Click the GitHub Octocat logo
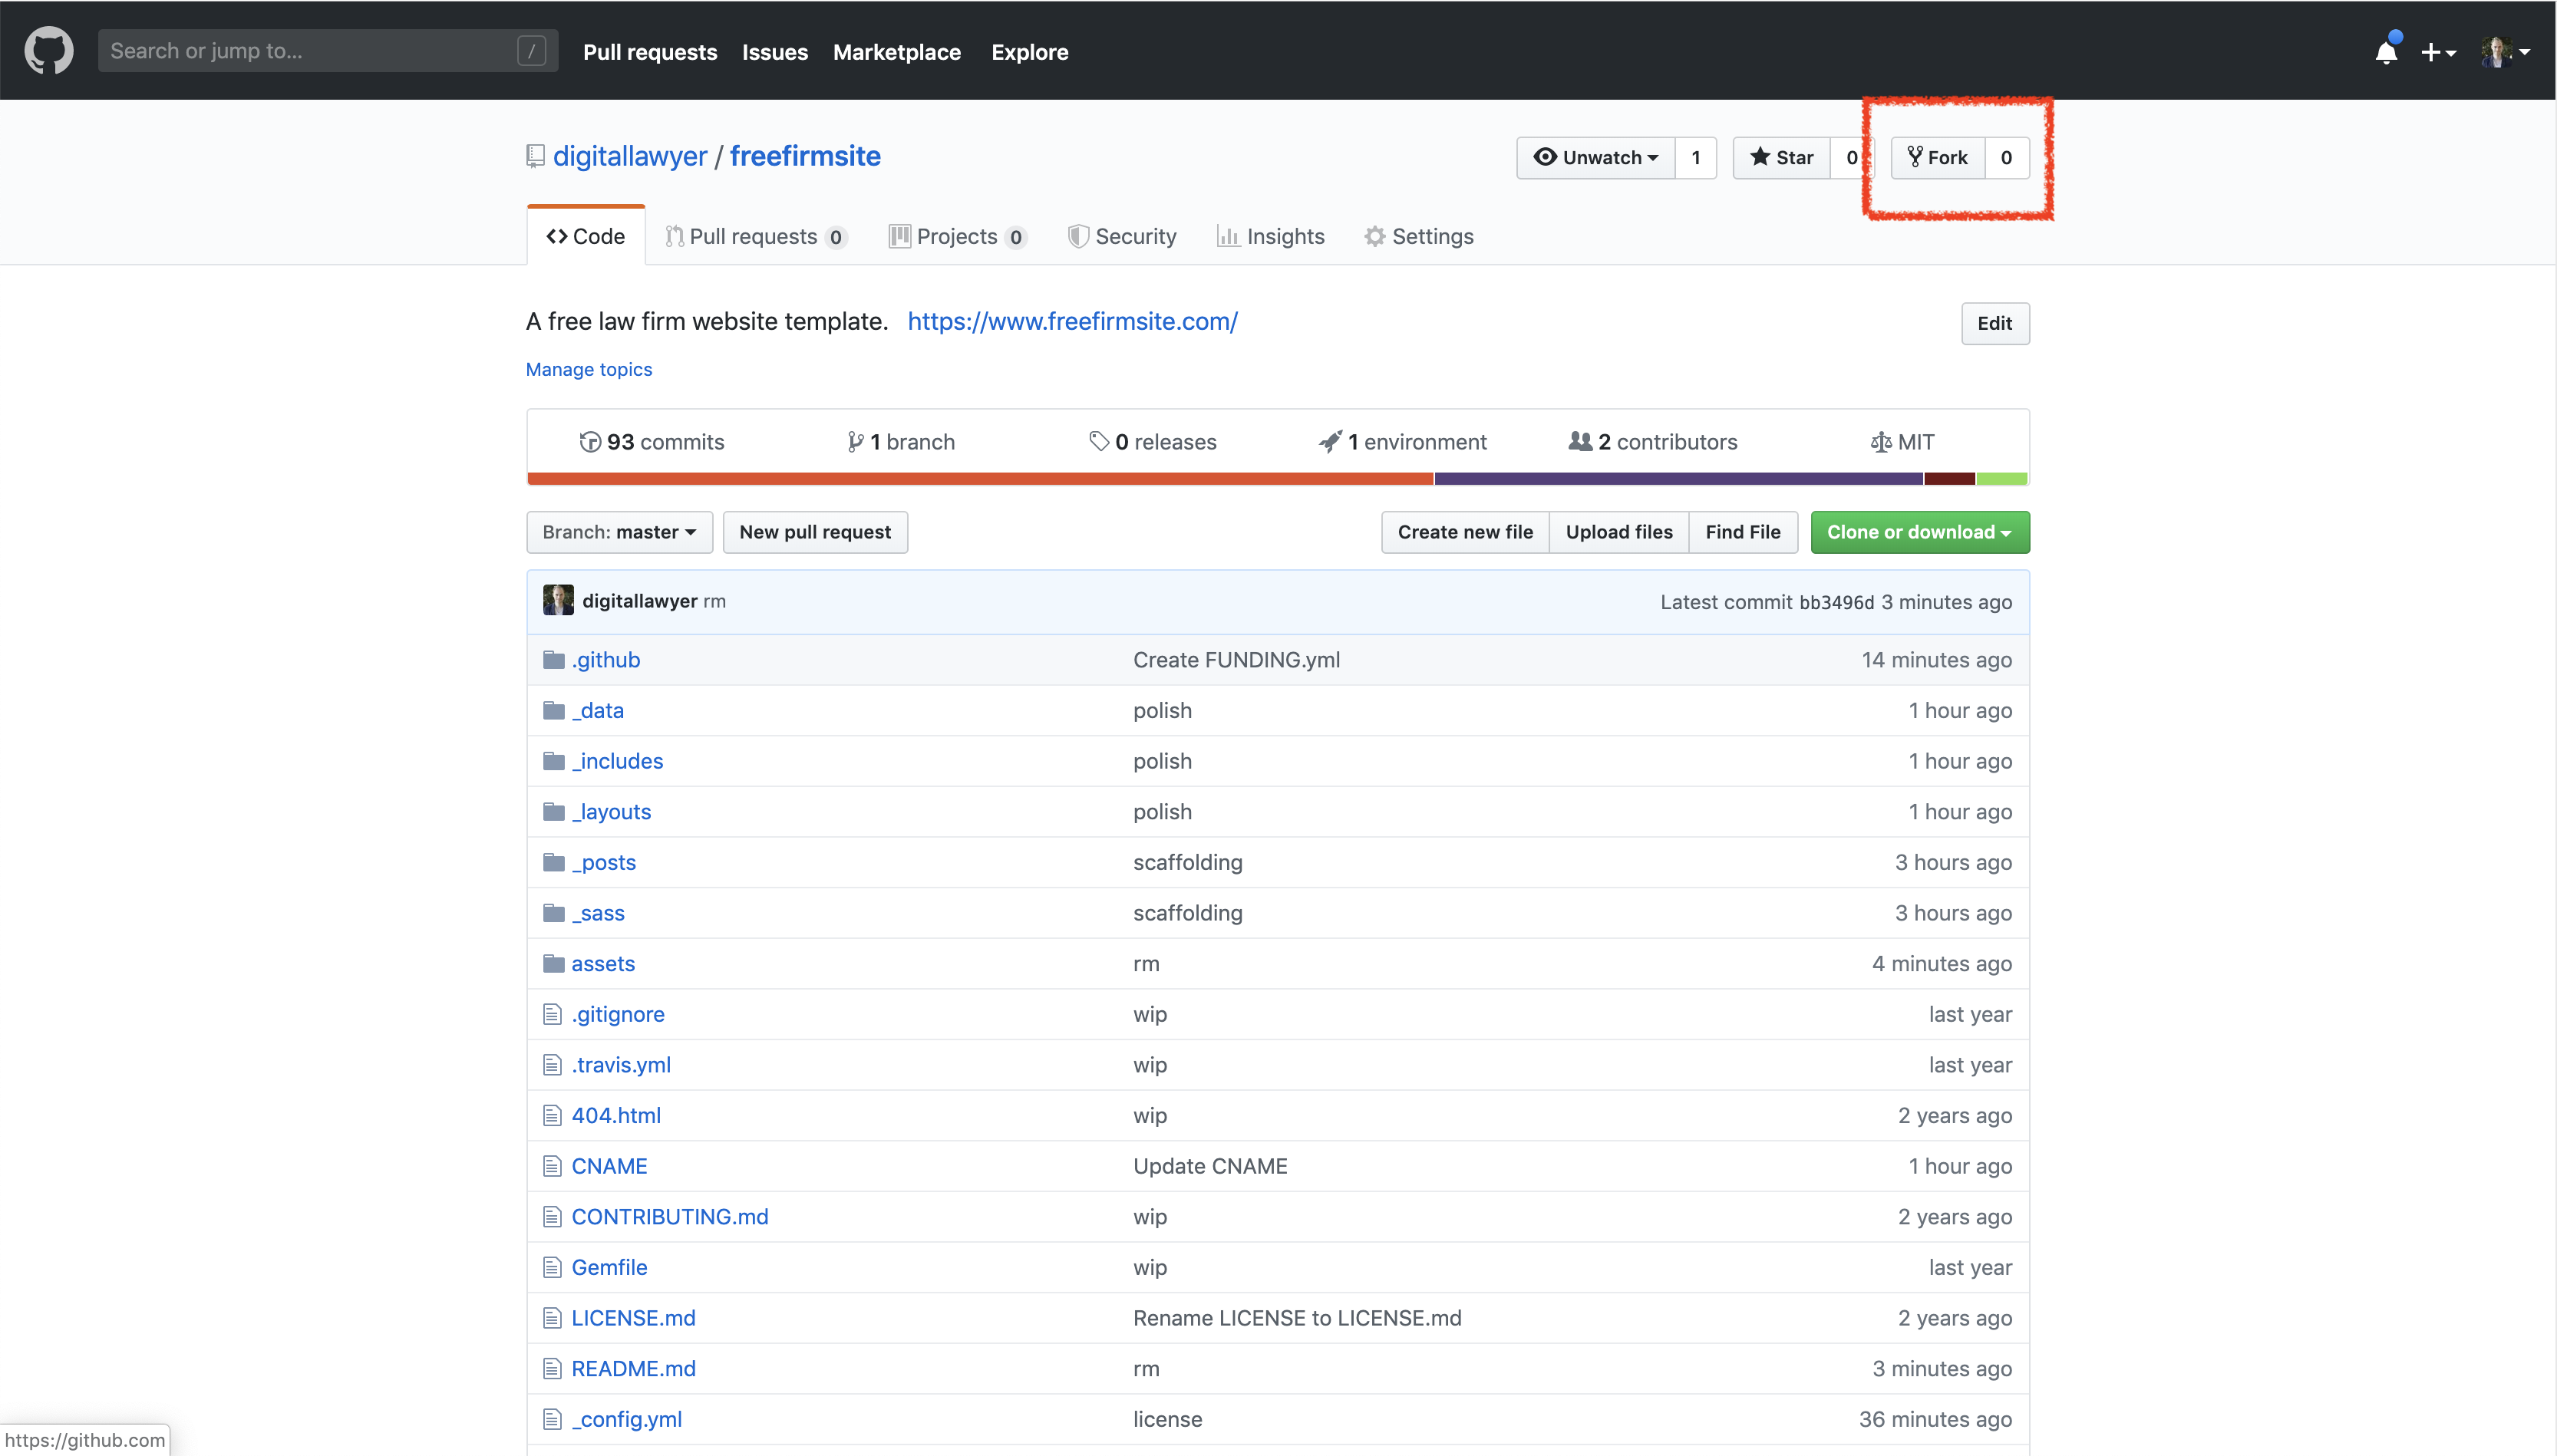 point(48,51)
